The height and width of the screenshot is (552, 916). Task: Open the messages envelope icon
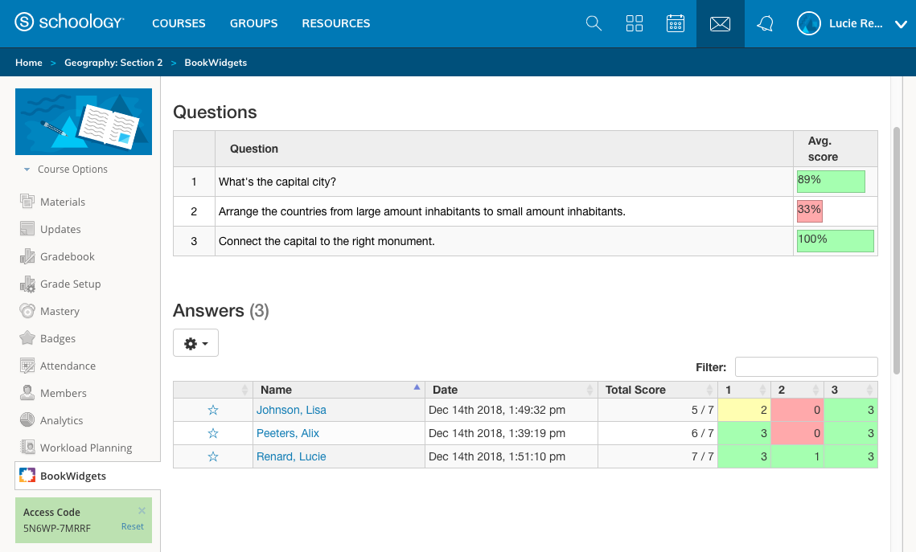tap(720, 24)
